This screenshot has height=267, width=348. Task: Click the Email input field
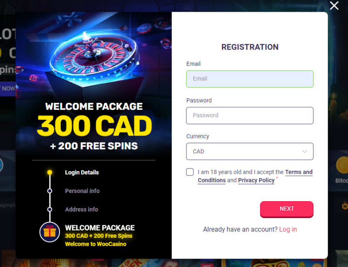(x=250, y=79)
